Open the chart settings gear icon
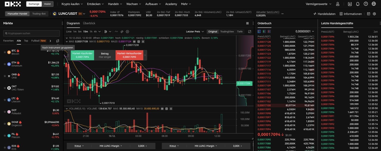This screenshot has width=381, height=151. click(127, 31)
